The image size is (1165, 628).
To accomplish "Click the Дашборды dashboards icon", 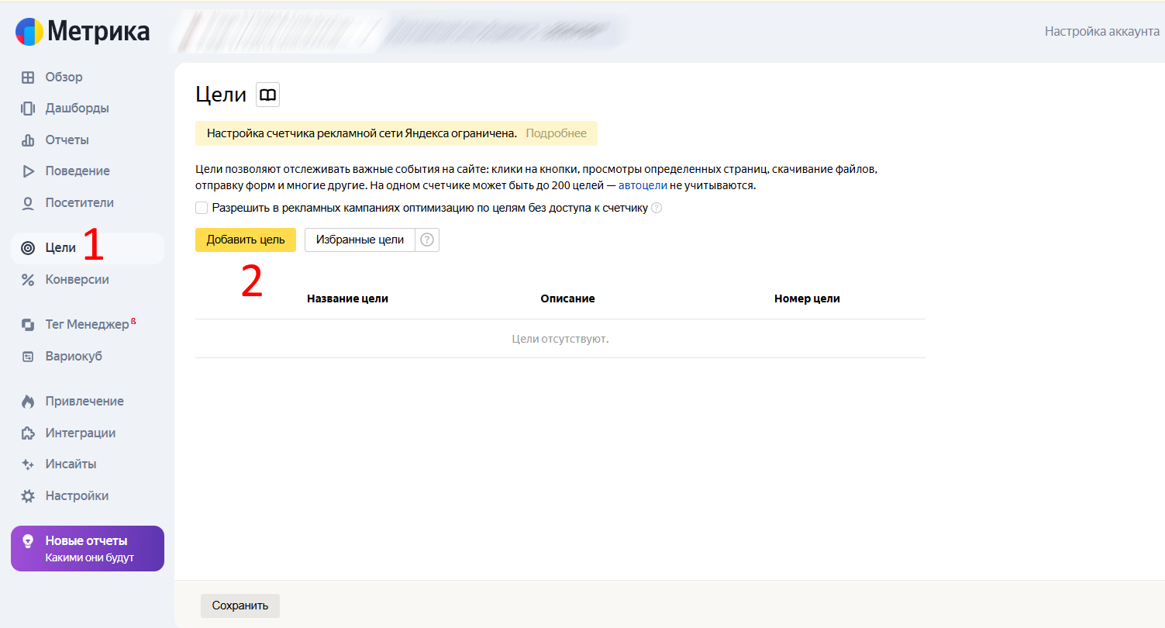I will [x=28, y=109].
